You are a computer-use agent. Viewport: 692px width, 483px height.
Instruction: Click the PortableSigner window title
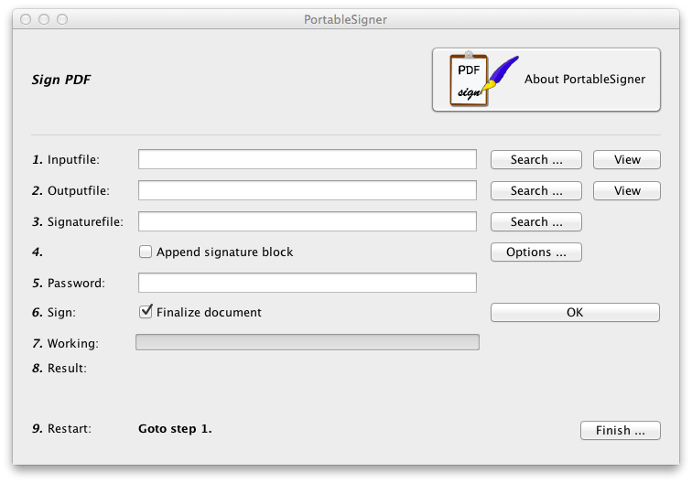pos(346,19)
